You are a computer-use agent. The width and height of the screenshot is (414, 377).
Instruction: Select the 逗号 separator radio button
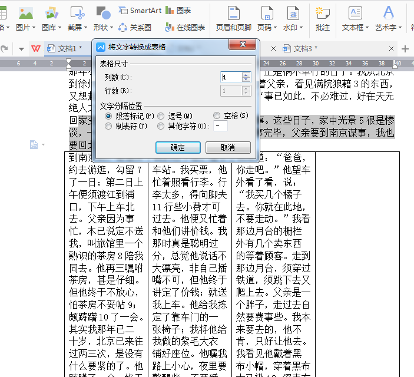point(161,116)
